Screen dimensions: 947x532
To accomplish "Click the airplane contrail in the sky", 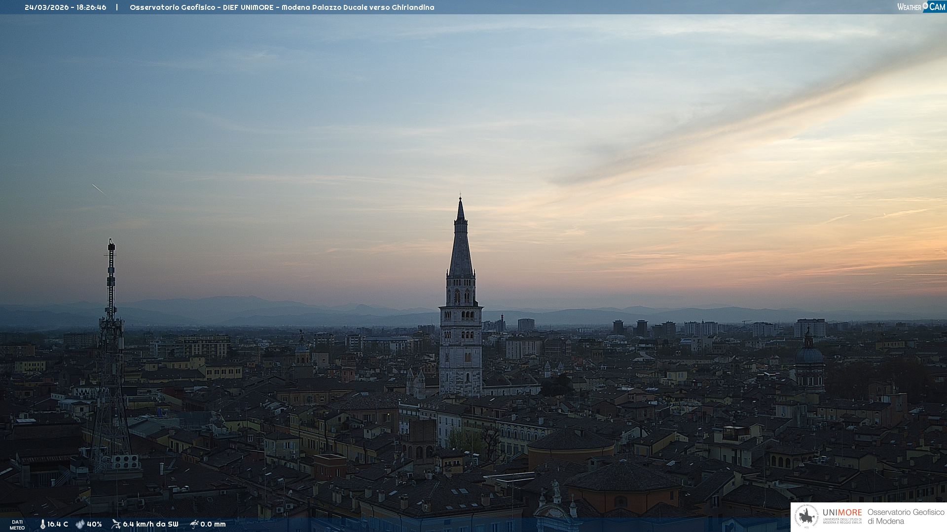I will [x=98, y=189].
